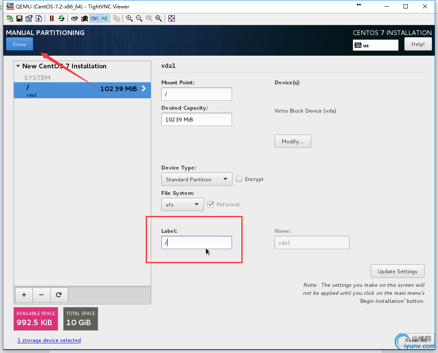Image resolution: width=438 pixels, height=353 pixels.
Task: Click the Name field showing vda1
Action: [312, 243]
